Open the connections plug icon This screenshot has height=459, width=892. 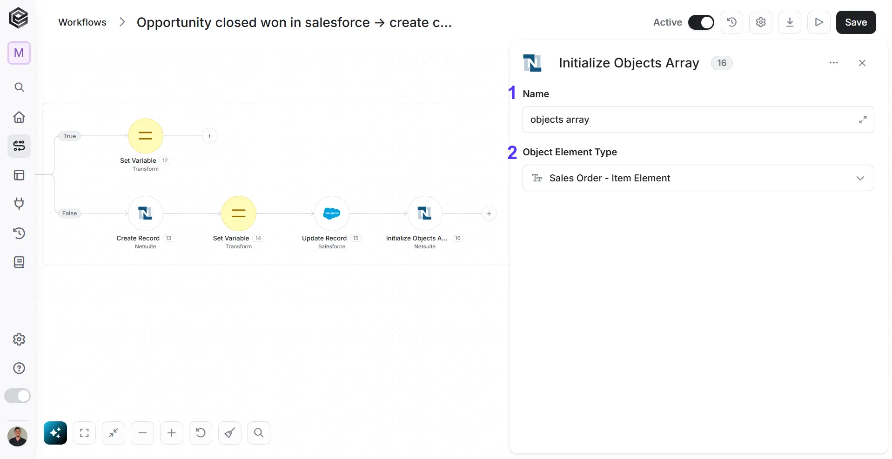[19, 204]
